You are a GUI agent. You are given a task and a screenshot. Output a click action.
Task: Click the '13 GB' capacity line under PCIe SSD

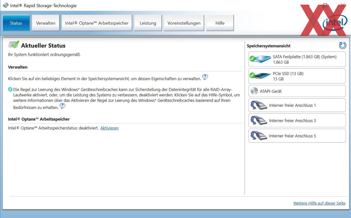click(x=278, y=79)
